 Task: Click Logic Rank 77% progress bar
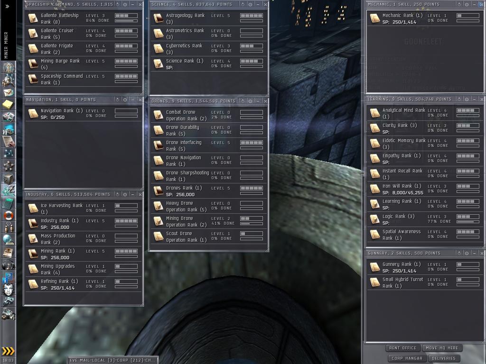click(x=467, y=222)
